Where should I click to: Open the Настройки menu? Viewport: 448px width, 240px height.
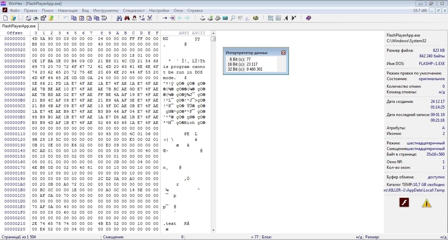[159, 11]
